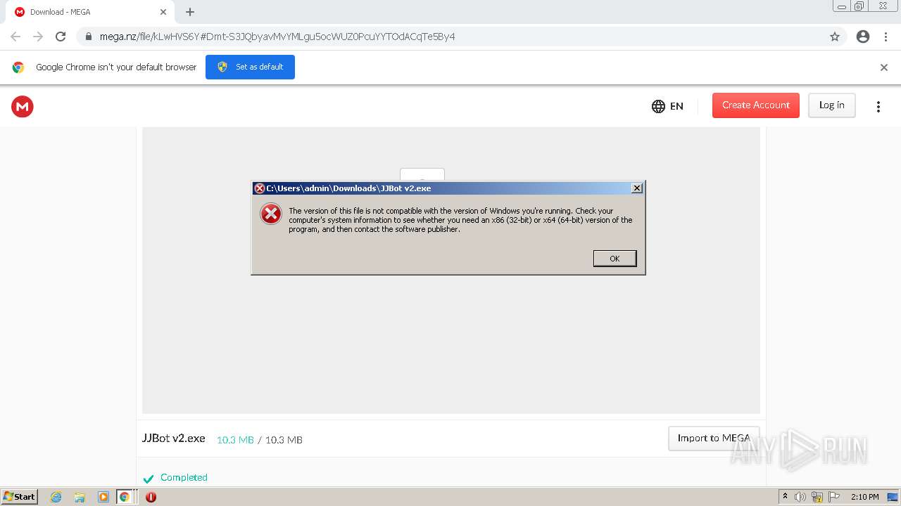Bookmark this page with star icon

(x=835, y=37)
